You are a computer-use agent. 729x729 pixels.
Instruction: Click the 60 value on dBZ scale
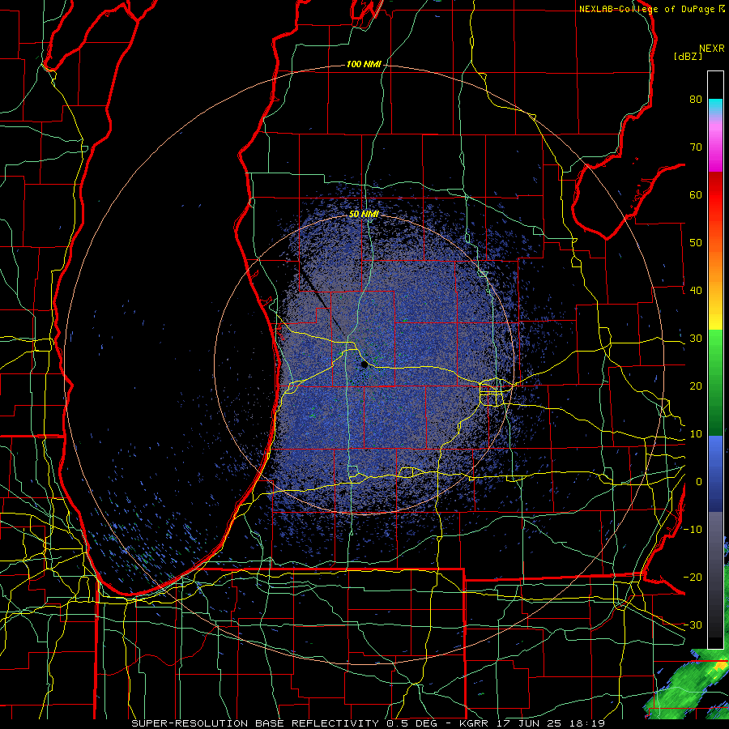(696, 194)
